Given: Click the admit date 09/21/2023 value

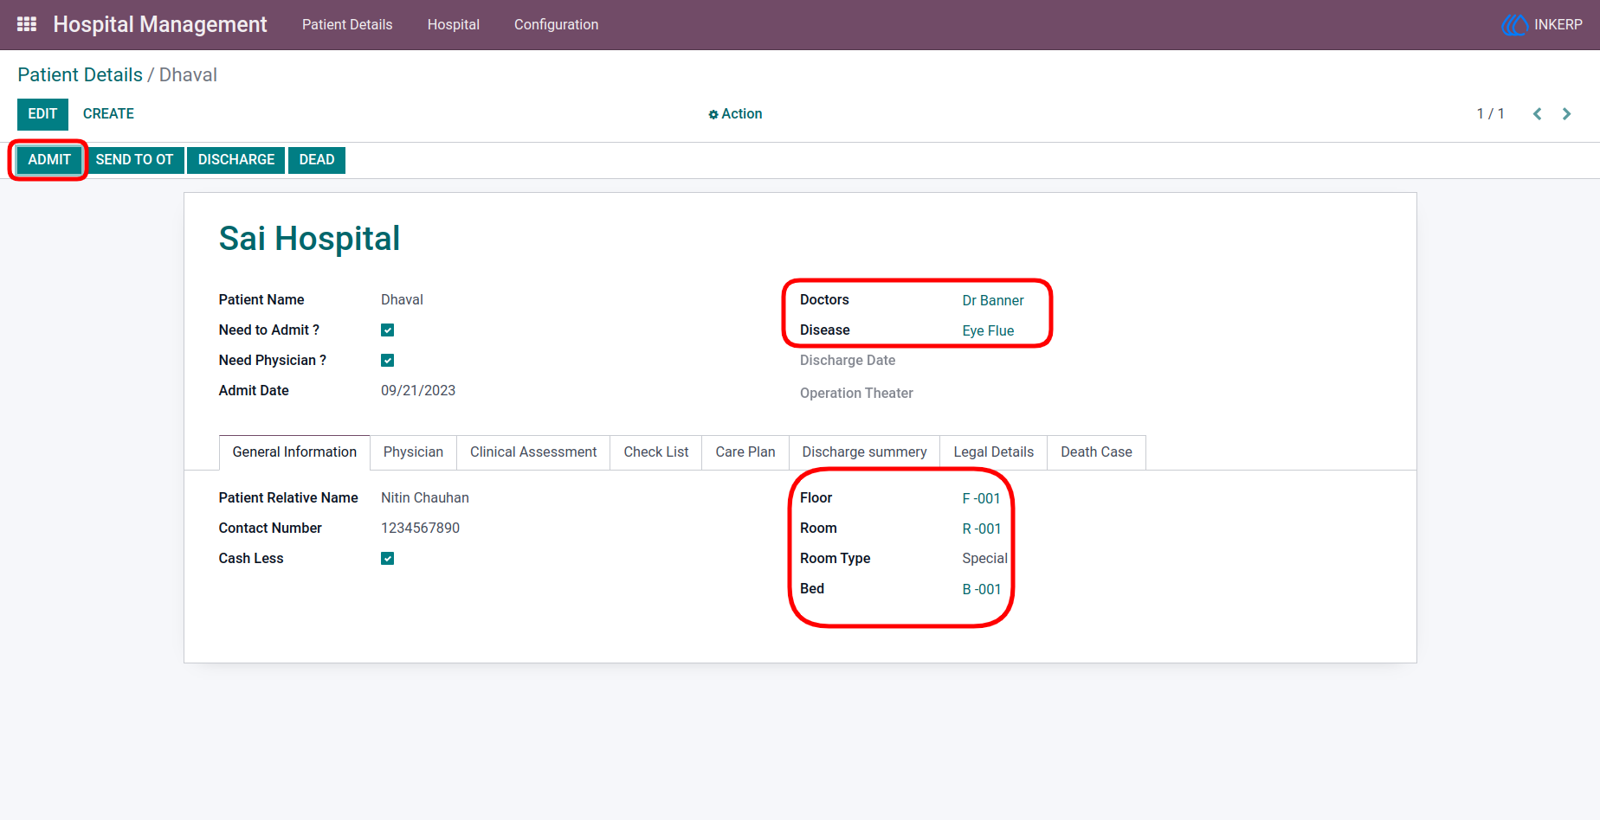Looking at the screenshot, I should (x=418, y=391).
